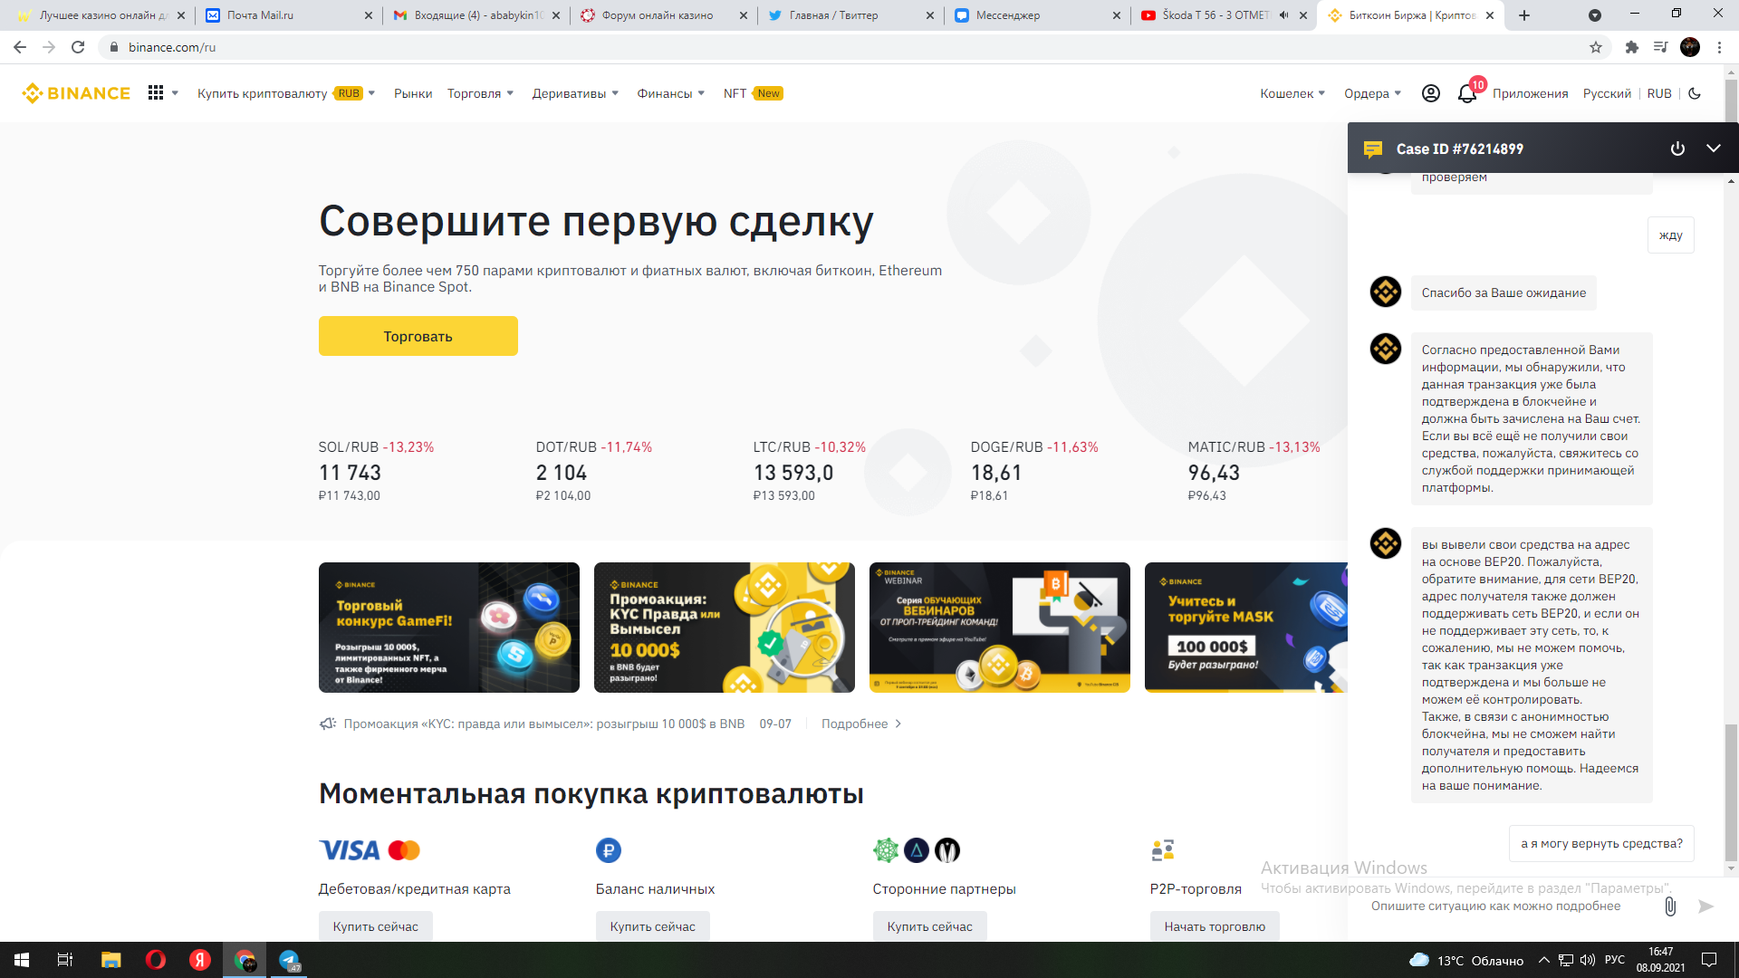
Task: Open the Chrome three-dot menu
Action: coord(1719,47)
